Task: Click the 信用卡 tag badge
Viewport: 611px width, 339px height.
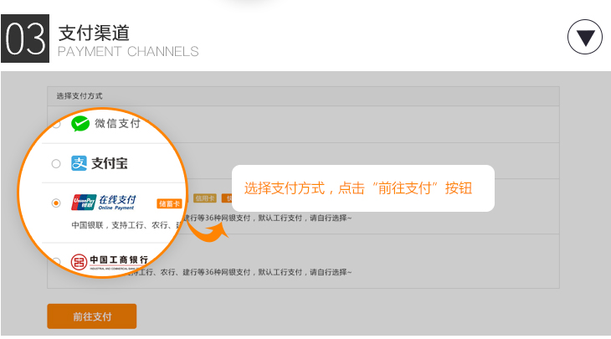Action: coord(204,198)
